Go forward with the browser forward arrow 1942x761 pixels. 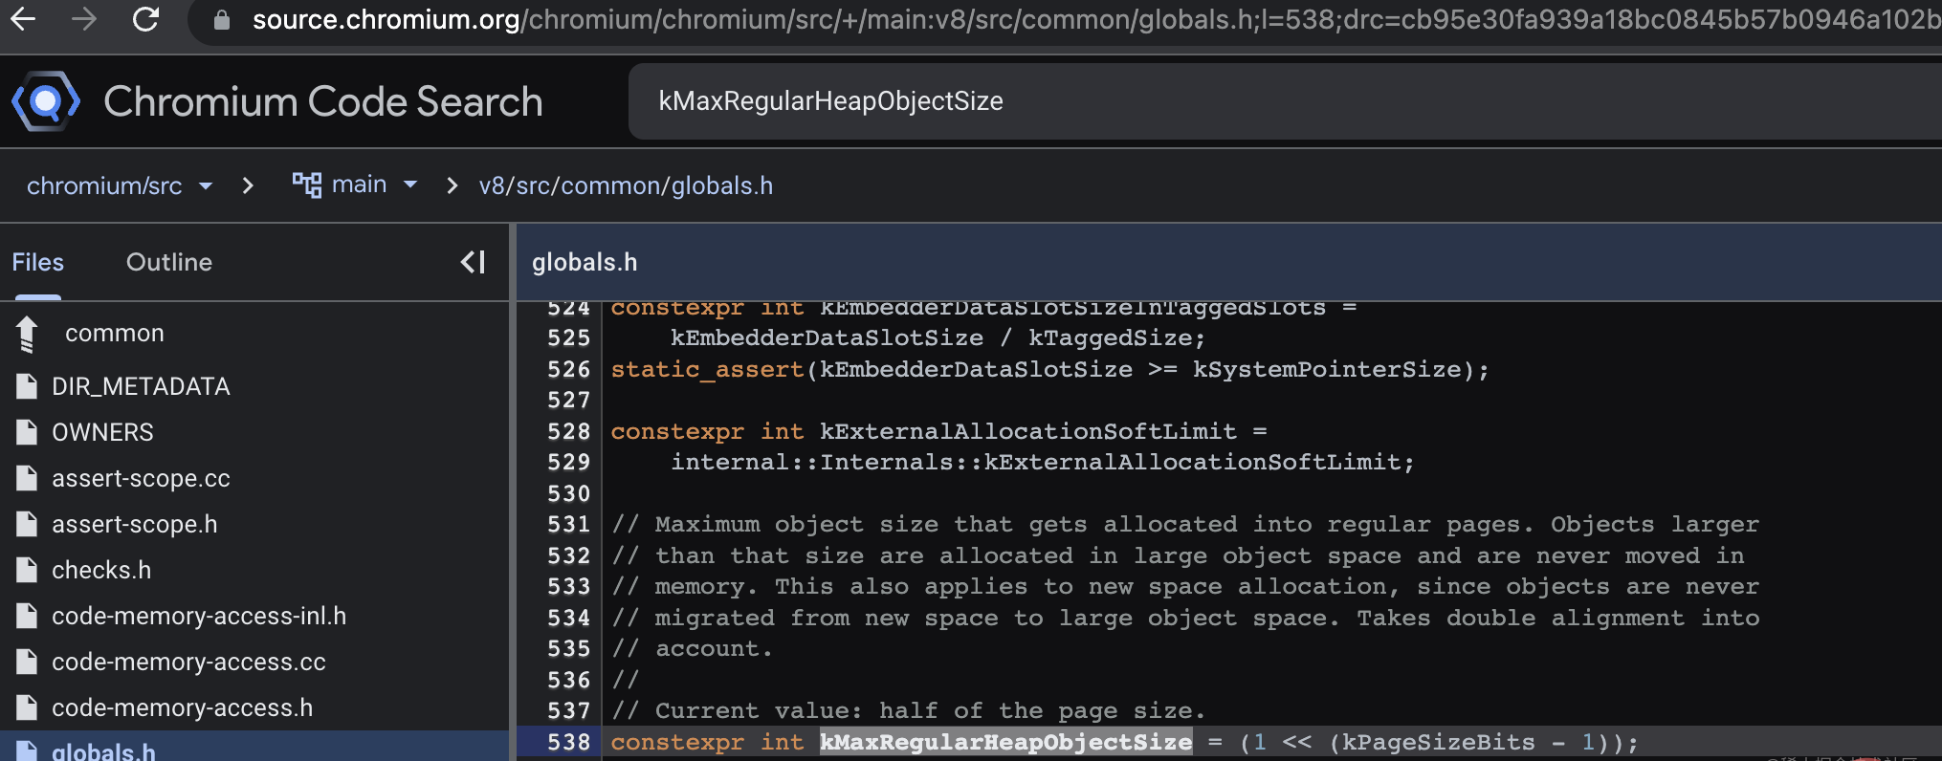84,19
